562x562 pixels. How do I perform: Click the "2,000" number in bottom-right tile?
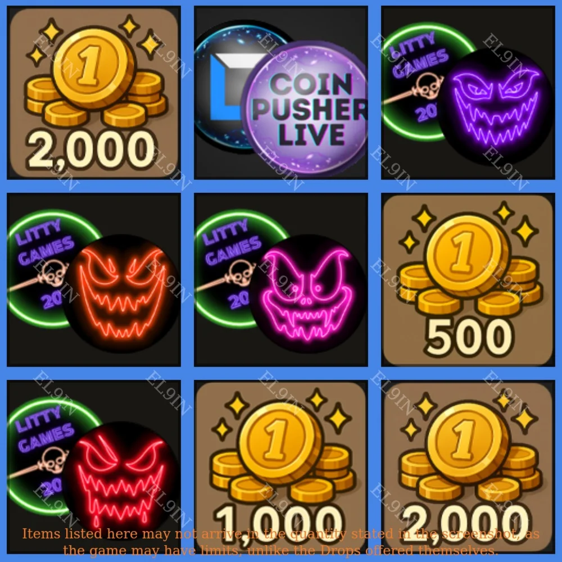click(x=464, y=524)
